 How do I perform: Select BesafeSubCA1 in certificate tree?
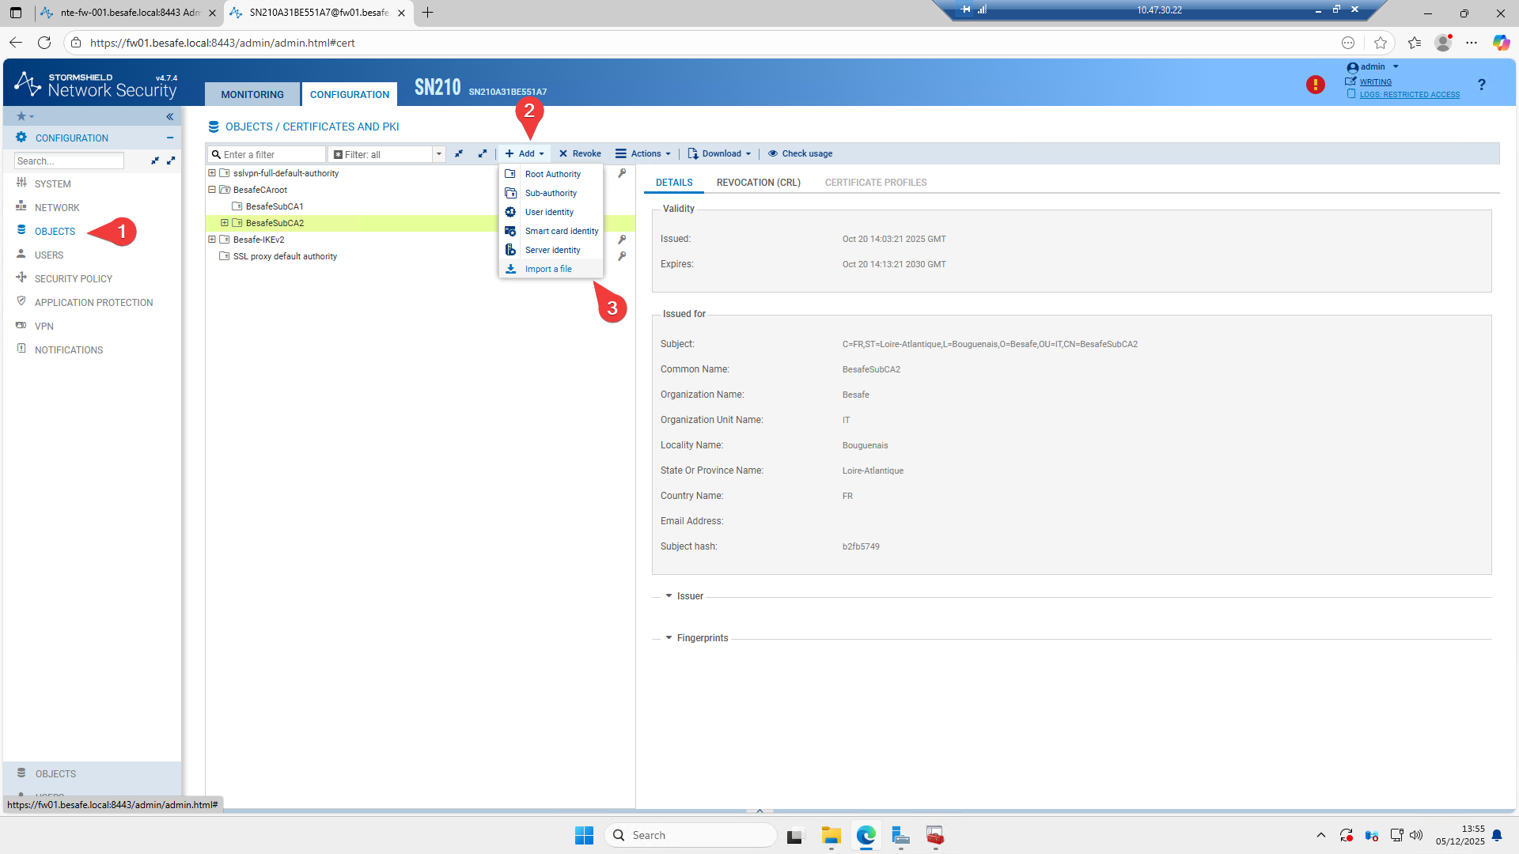pyautogui.click(x=275, y=206)
